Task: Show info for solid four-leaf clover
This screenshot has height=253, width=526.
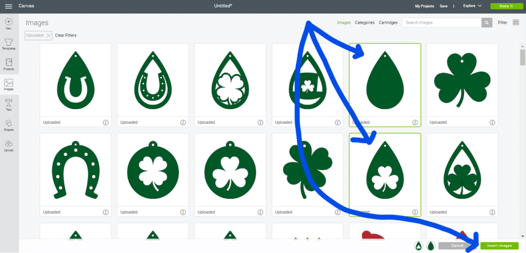Action: point(337,212)
